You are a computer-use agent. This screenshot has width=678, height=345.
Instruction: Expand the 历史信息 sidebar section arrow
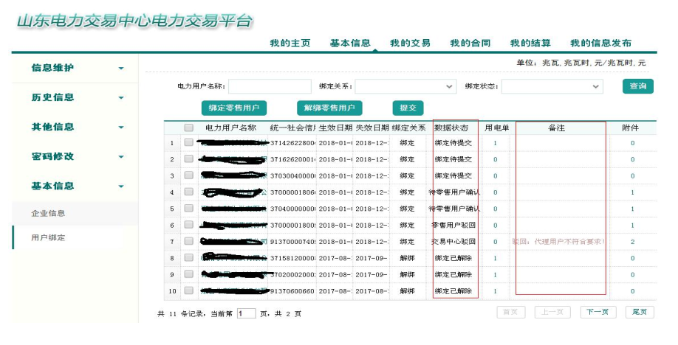tap(121, 98)
